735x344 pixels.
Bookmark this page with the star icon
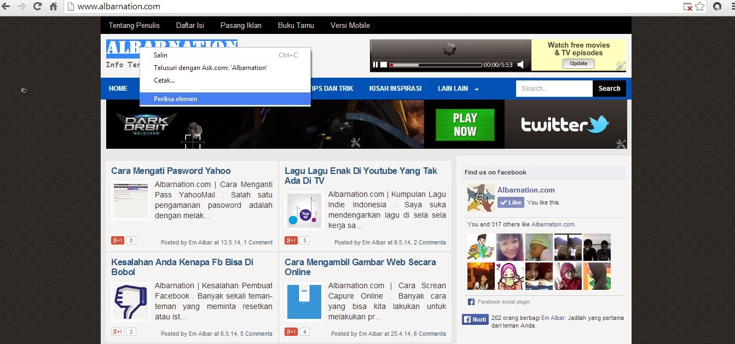[700, 7]
